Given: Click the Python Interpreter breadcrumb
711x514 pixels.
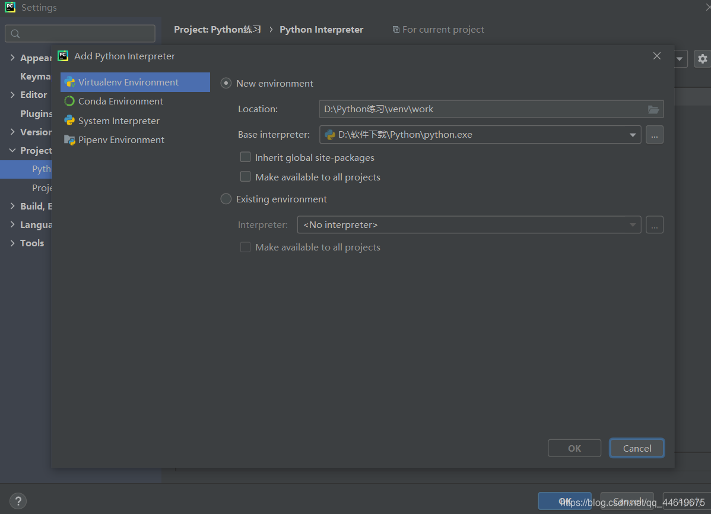Looking at the screenshot, I should (321, 29).
